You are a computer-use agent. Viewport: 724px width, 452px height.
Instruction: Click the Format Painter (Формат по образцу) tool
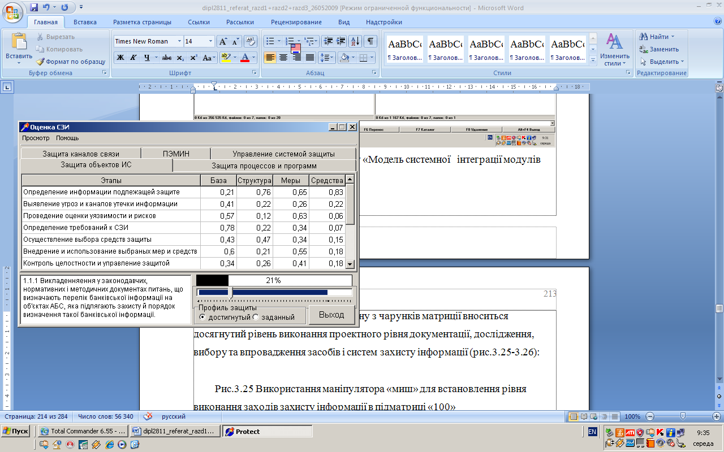click(71, 62)
